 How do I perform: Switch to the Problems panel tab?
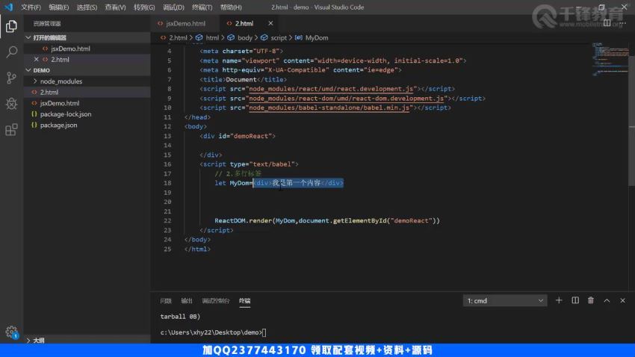point(166,301)
